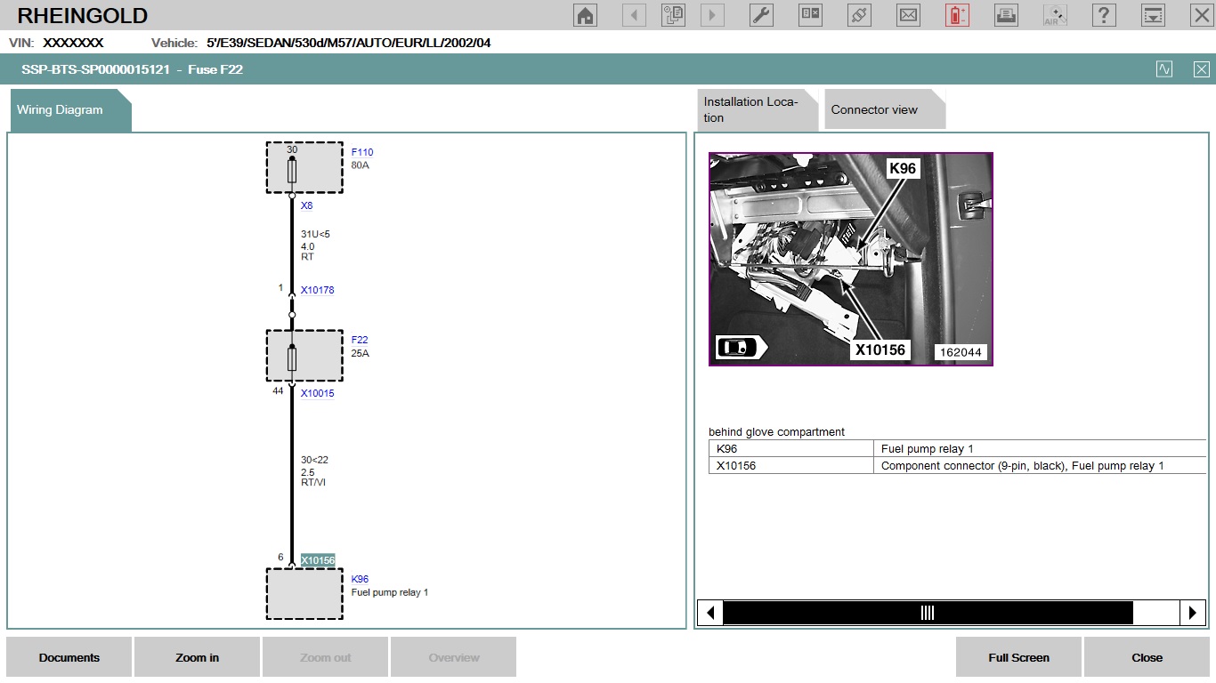This screenshot has width=1216, height=683.
Task: Open the K96 fuel pump relay link
Action: coord(360,579)
